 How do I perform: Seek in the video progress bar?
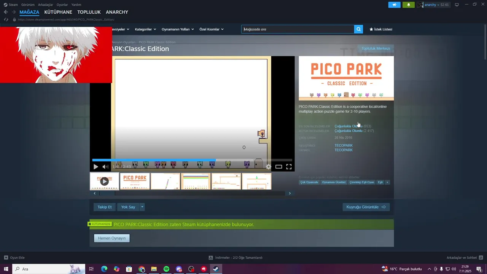[192, 160]
